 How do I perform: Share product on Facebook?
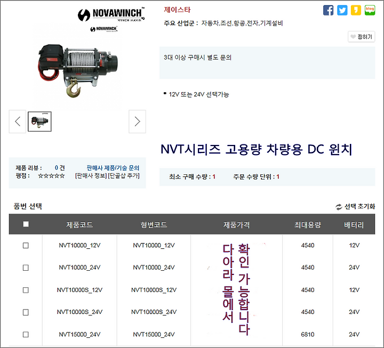click(x=328, y=10)
